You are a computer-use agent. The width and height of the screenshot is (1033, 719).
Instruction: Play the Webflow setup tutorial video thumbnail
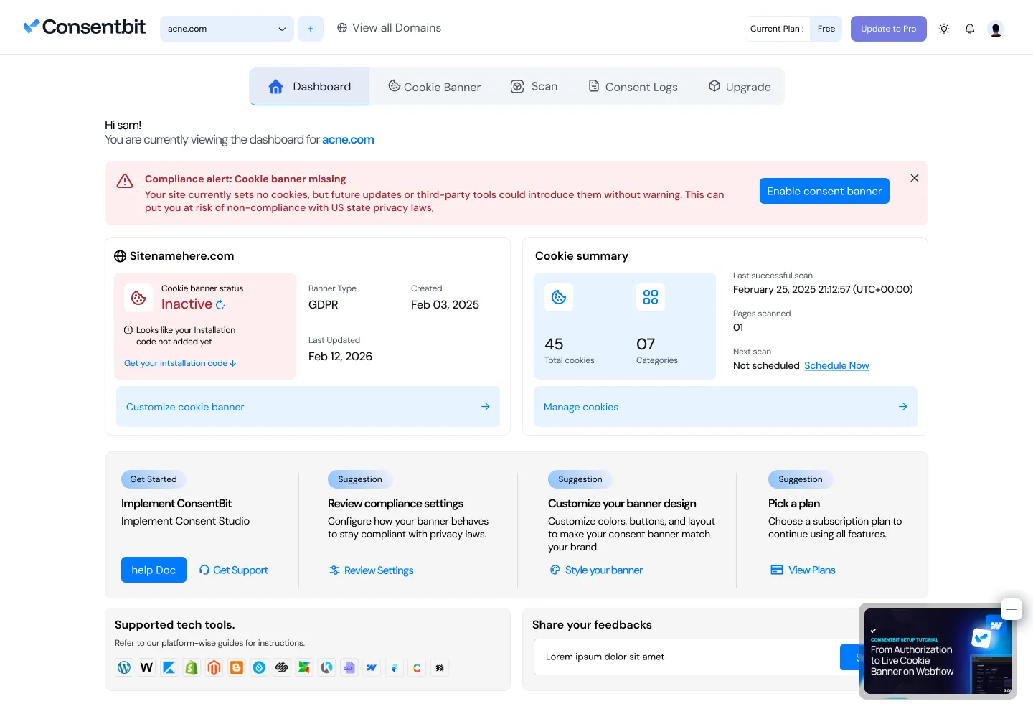coord(938,652)
